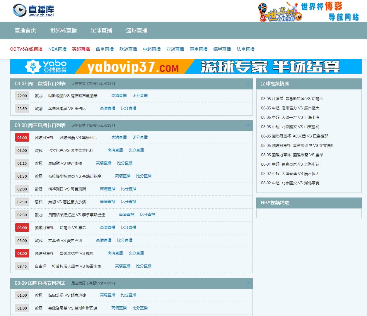Screen dimensions: 367x316
Task: Open 亚冠直播 sub-navigation link
Action: (x=175, y=49)
